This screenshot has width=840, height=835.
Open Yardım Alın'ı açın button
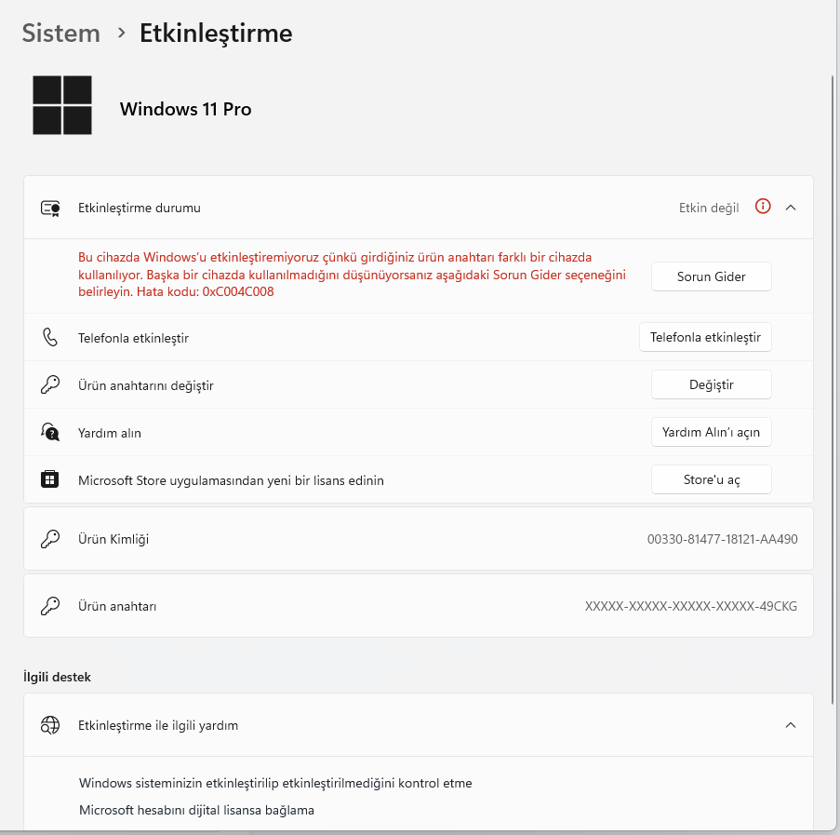[711, 432]
